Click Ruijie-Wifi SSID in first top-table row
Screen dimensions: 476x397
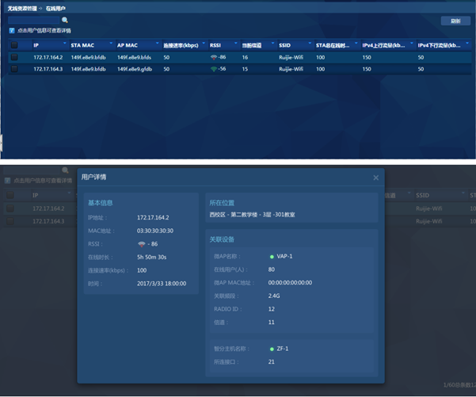[x=291, y=57]
